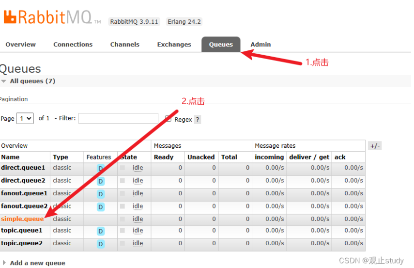The height and width of the screenshot is (268, 414).
Task: Open the Page number dropdown
Action: (x=25, y=118)
